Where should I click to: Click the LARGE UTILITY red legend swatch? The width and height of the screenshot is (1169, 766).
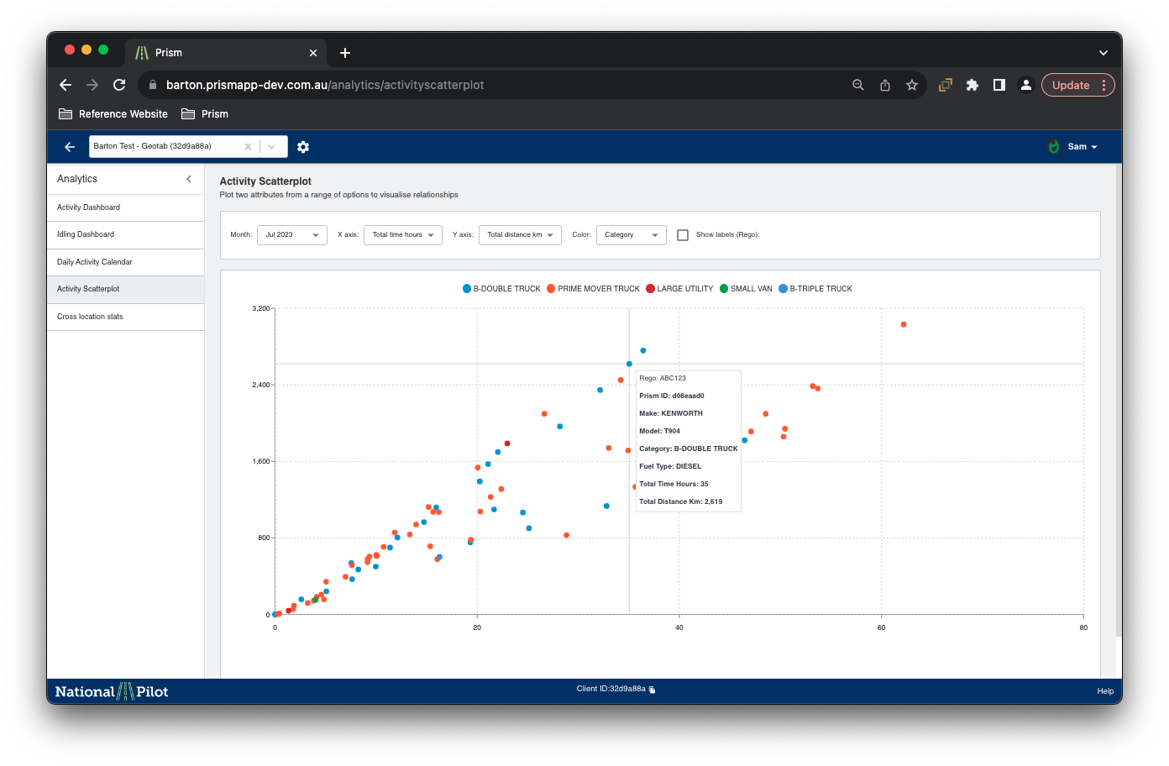pyautogui.click(x=651, y=289)
